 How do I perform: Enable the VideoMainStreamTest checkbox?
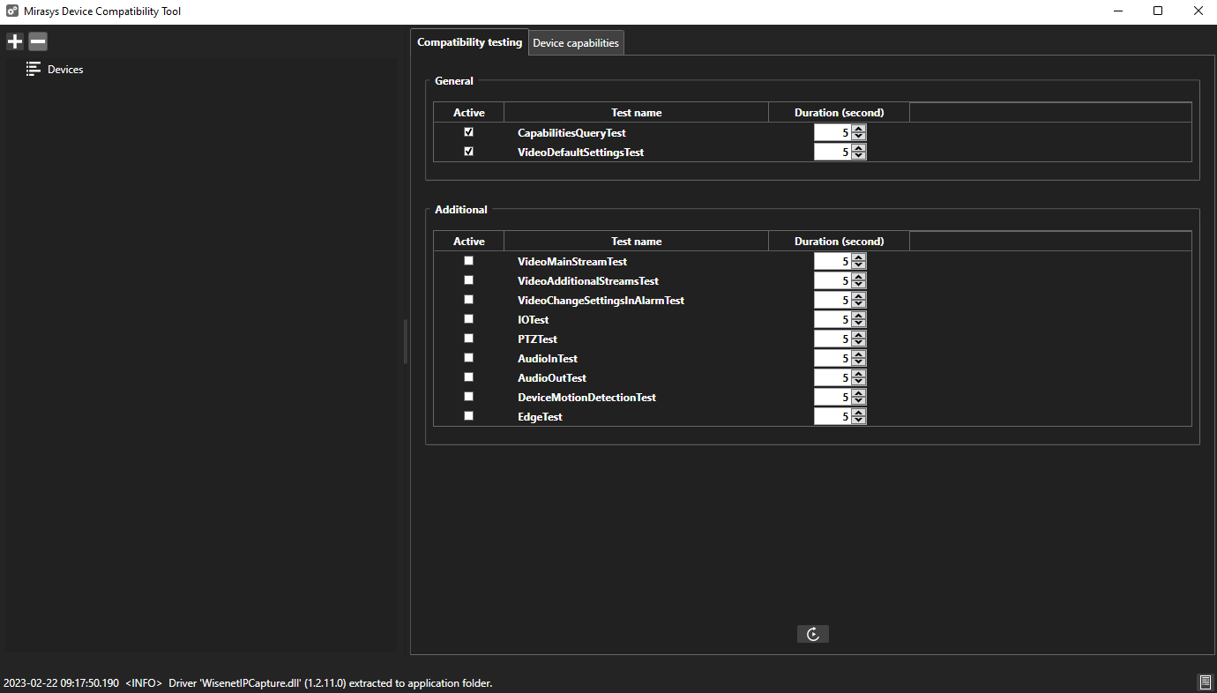click(468, 261)
